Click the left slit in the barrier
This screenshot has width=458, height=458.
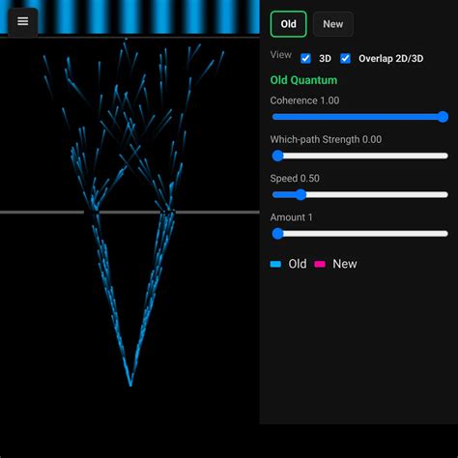pyautogui.click(x=91, y=213)
